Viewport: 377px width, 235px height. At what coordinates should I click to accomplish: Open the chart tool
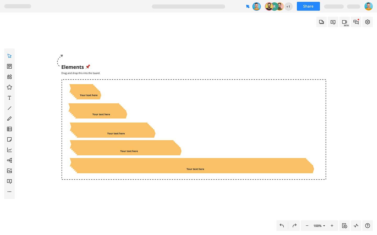click(x=9, y=150)
